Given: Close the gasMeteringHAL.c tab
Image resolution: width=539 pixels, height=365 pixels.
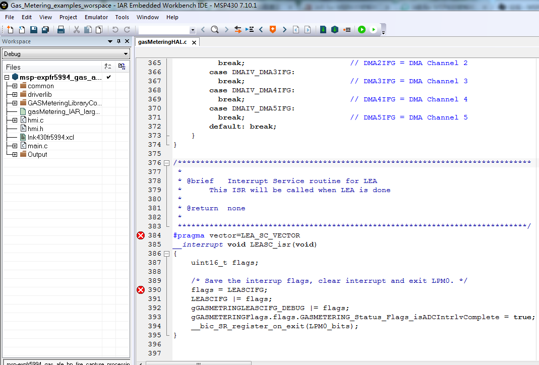Looking at the screenshot, I should click(x=193, y=42).
